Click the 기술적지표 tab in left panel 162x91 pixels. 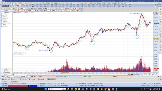point(6,12)
